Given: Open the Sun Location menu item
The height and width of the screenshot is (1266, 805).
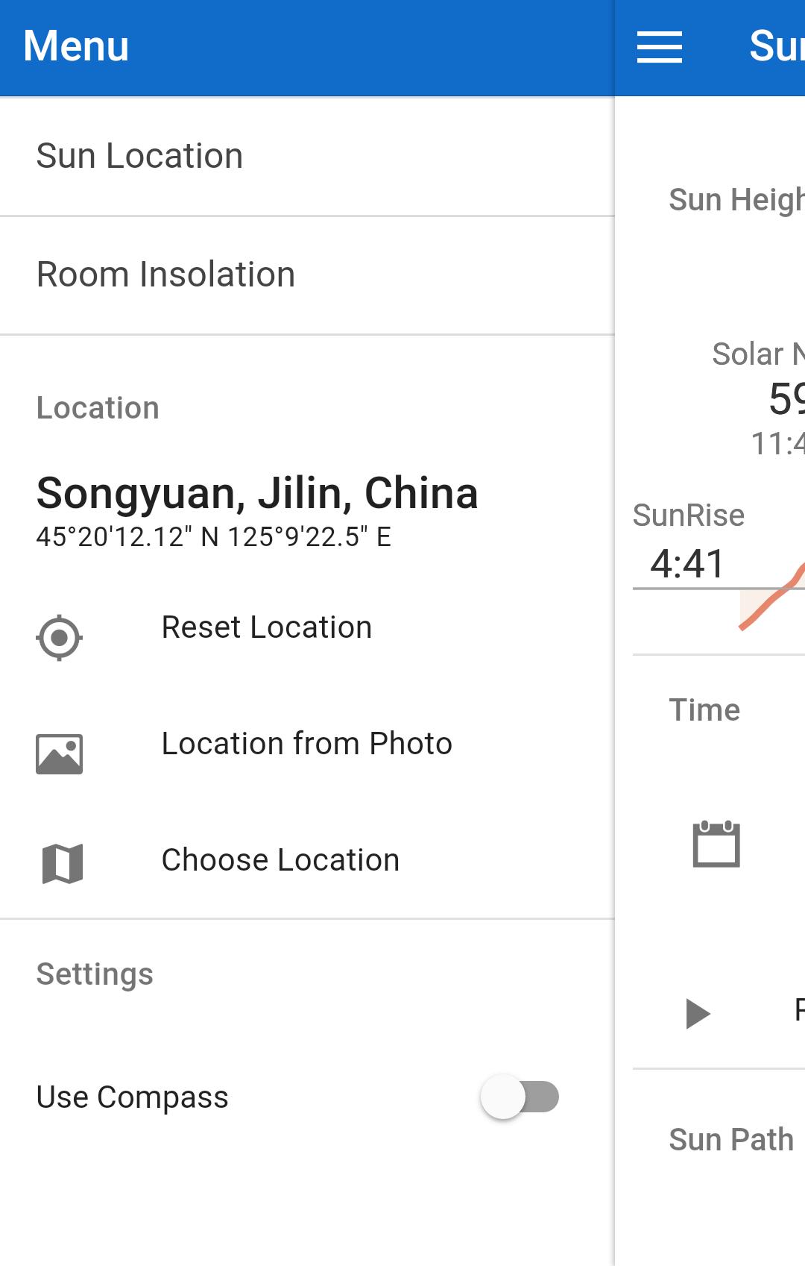Looking at the screenshot, I should tap(307, 157).
